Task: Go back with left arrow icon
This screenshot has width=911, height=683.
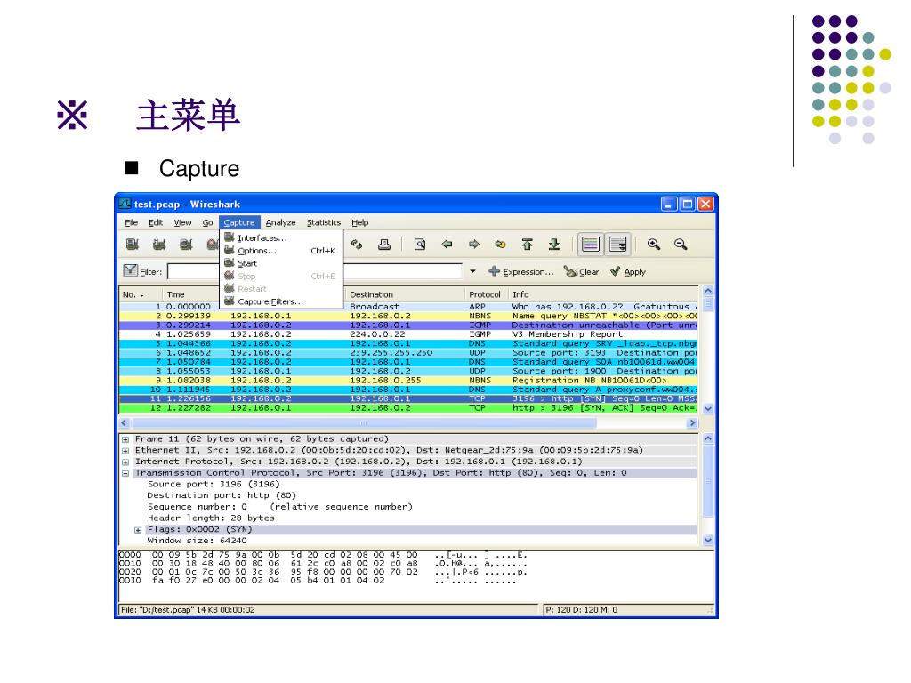Action: click(447, 245)
